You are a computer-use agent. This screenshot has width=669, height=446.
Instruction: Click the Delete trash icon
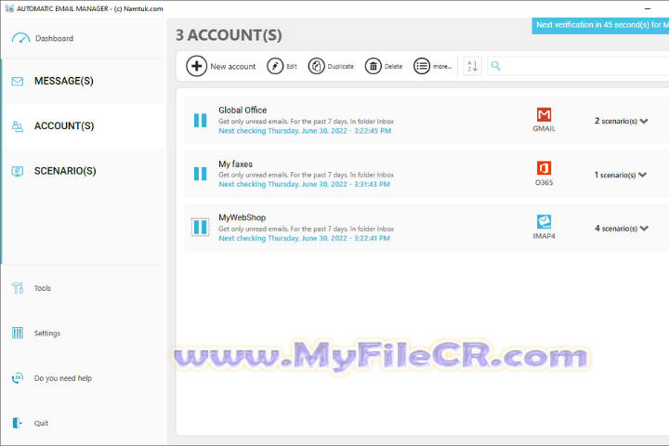pyautogui.click(x=373, y=66)
